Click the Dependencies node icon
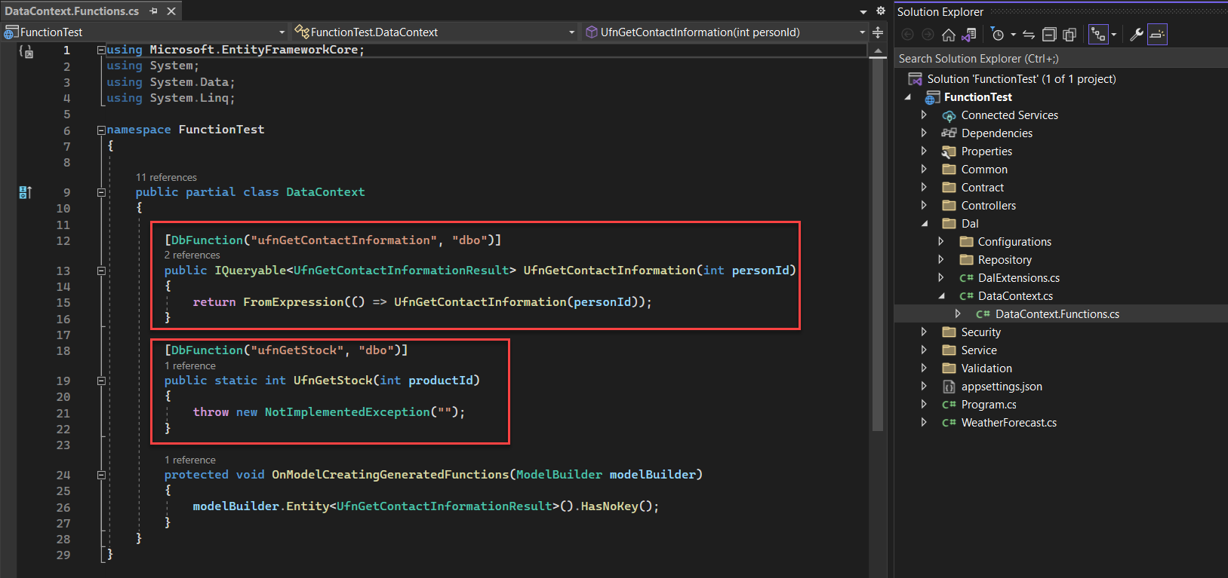 pyautogui.click(x=949, y=133)
